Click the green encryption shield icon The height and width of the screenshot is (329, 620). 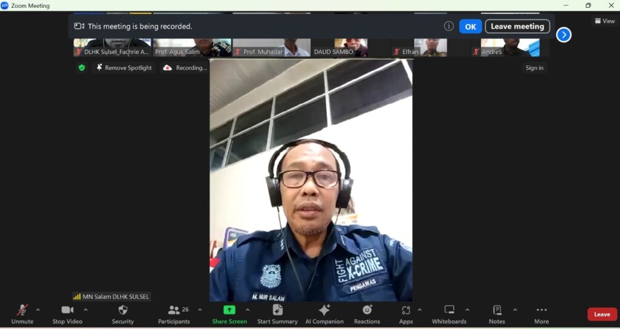(82, 68)
